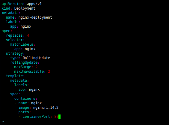169x125 pixels.
Task: Click the rollingUpdate key
Action: click(24, 62)
